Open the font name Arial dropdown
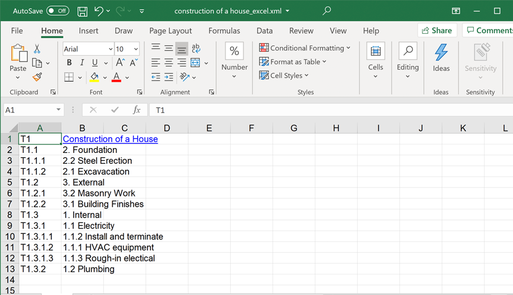 111,49
